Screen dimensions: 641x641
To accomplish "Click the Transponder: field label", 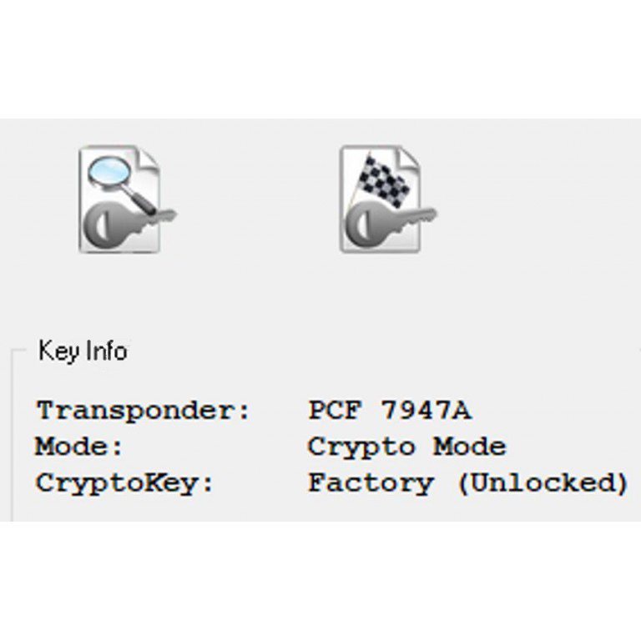I will click(x=143, y=411).
